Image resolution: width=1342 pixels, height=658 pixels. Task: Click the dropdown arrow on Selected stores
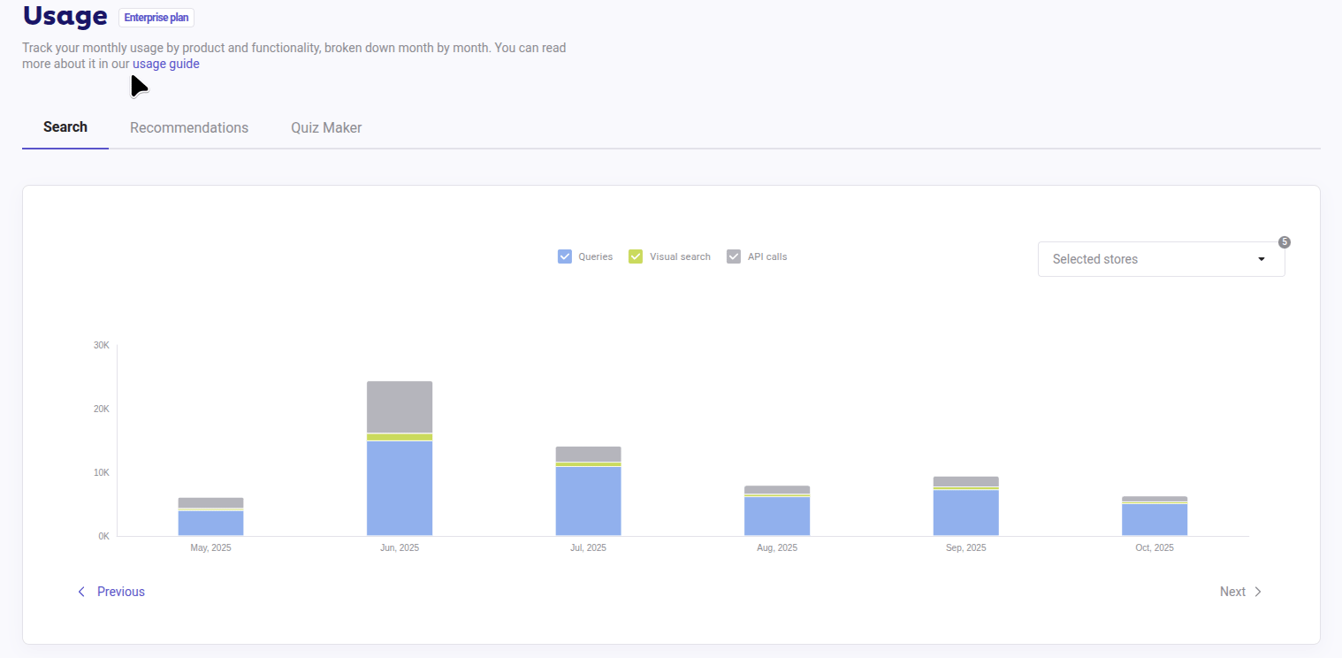coord(1262,258)
